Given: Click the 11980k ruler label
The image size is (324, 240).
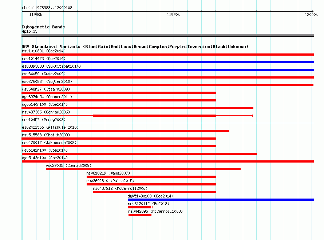Looking at the screenshot, I should 36,15.
